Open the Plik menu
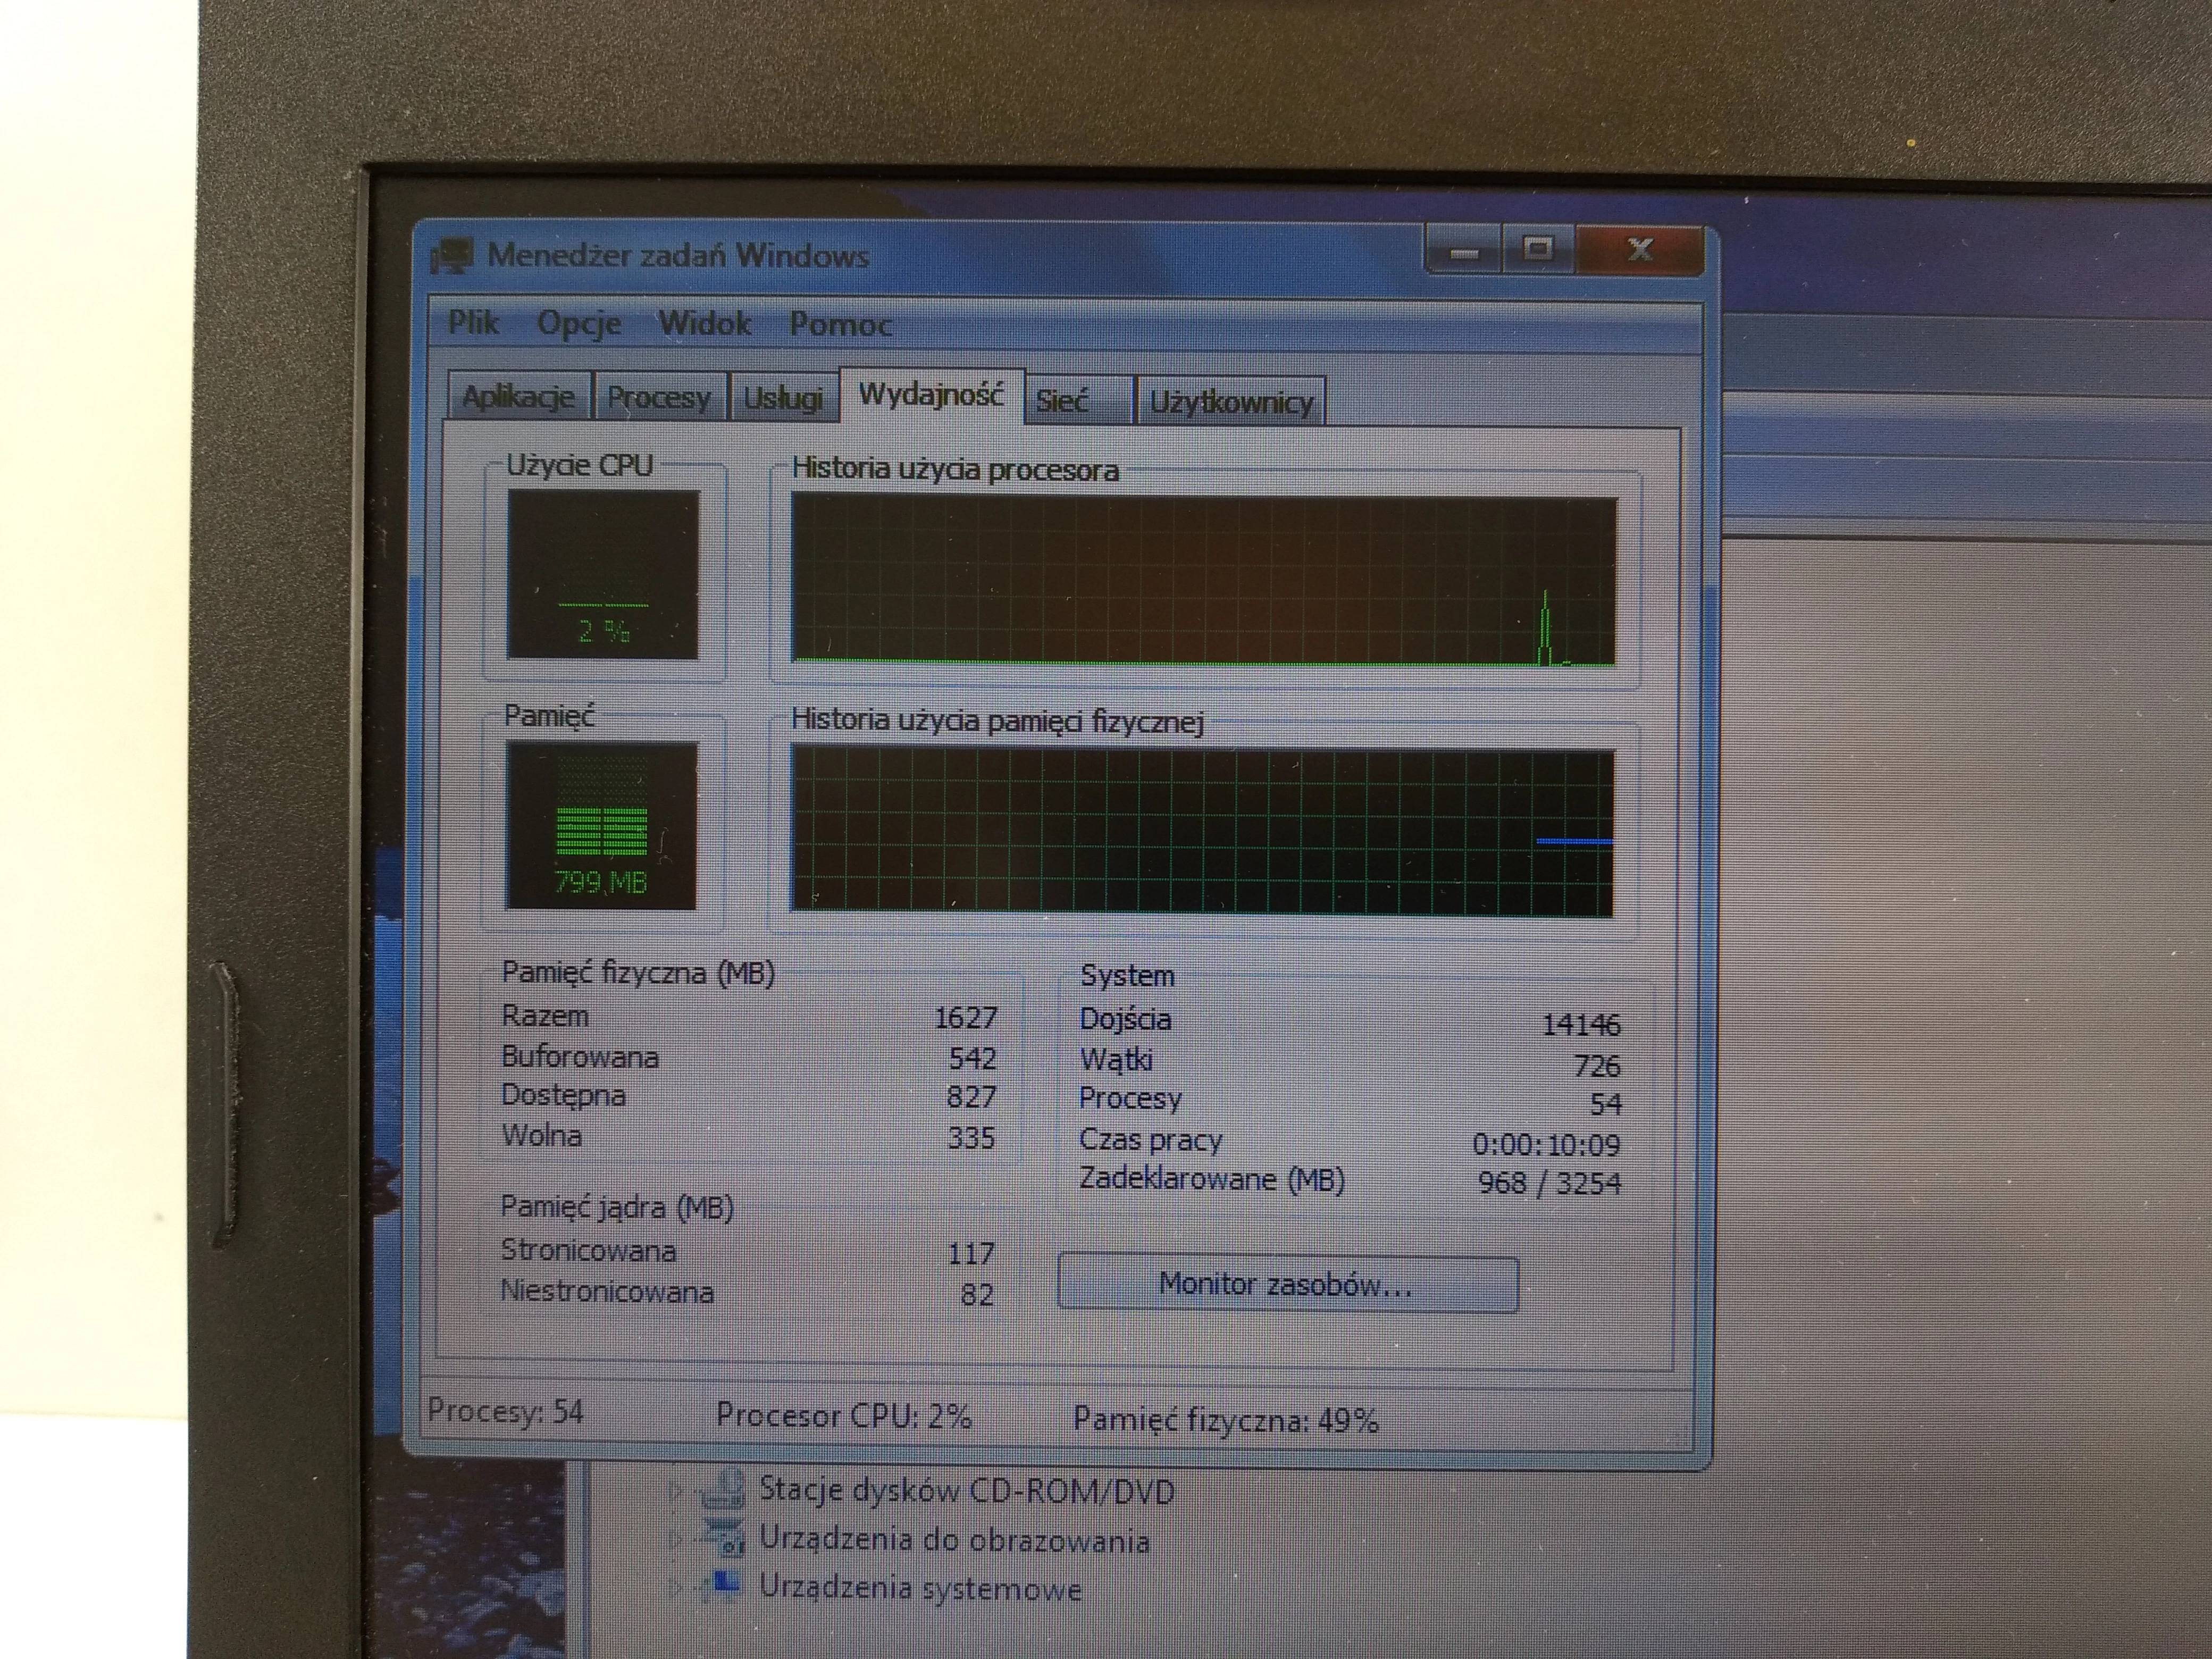This screenshot has width=2212, height=1659. click(x=473, y=322)
